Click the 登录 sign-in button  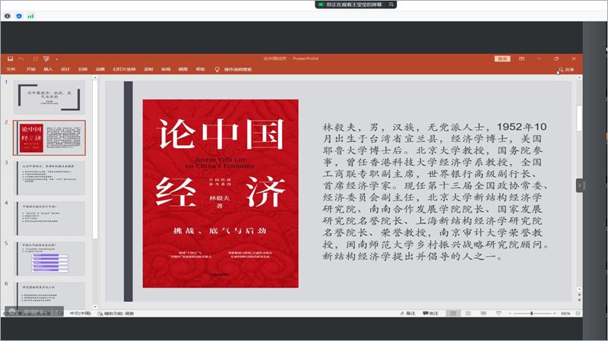[x=502, y=58]
